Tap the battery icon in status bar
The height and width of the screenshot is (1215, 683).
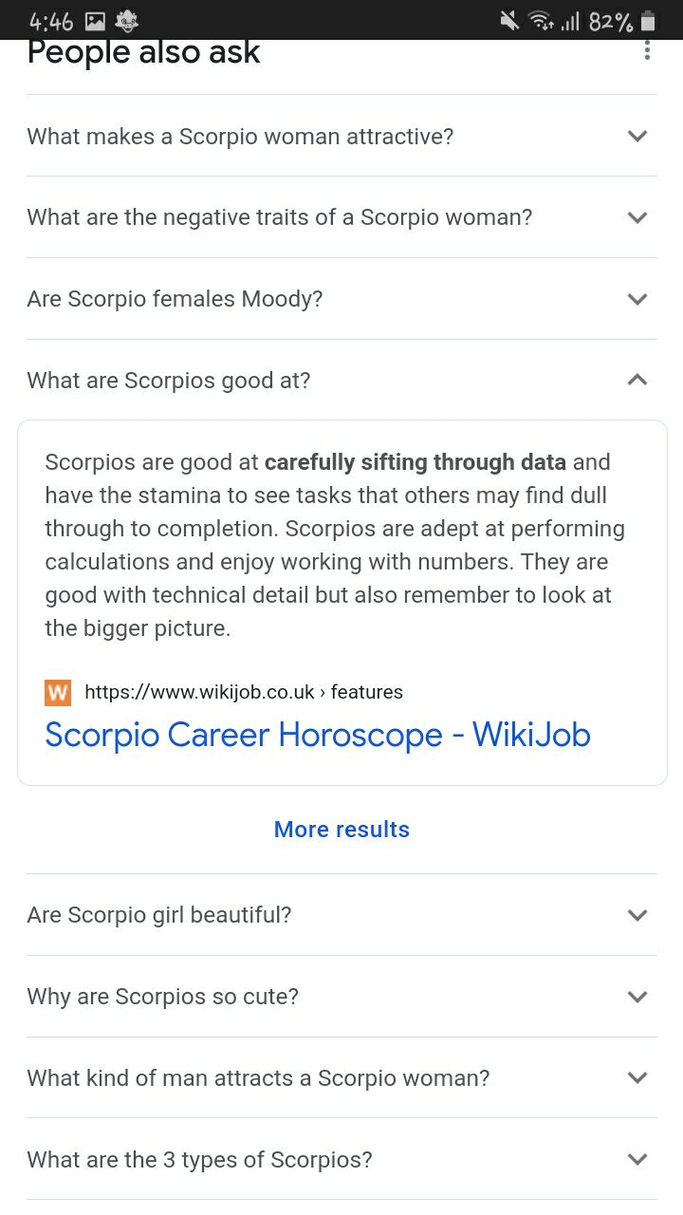point(648,21)
